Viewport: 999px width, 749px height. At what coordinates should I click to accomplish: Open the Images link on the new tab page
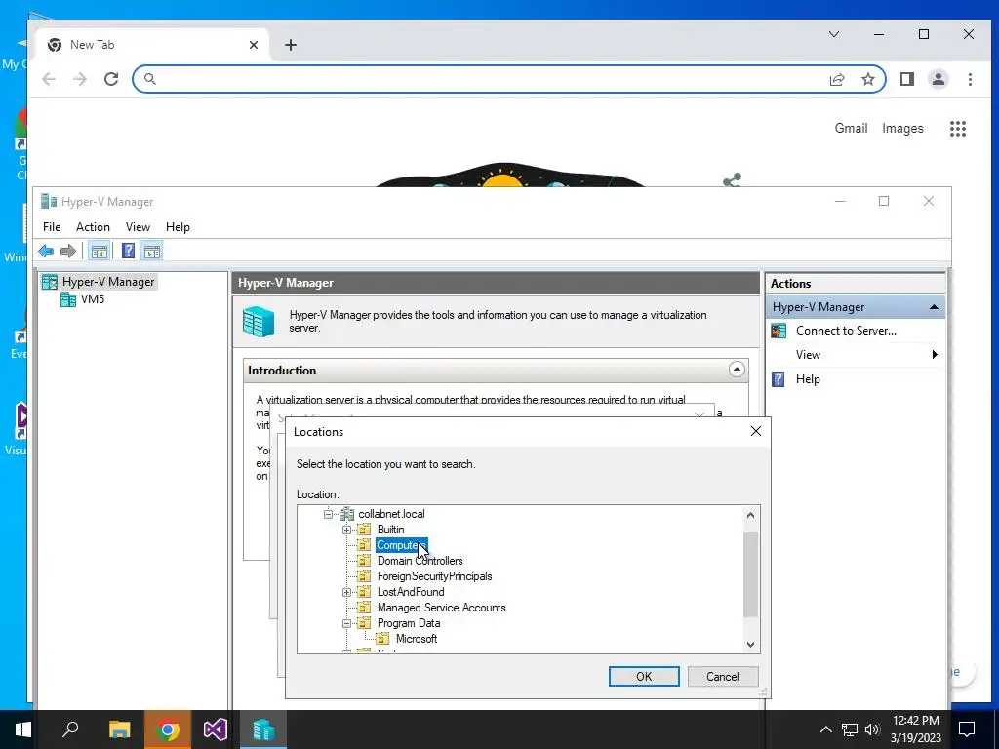click(902, 128)
